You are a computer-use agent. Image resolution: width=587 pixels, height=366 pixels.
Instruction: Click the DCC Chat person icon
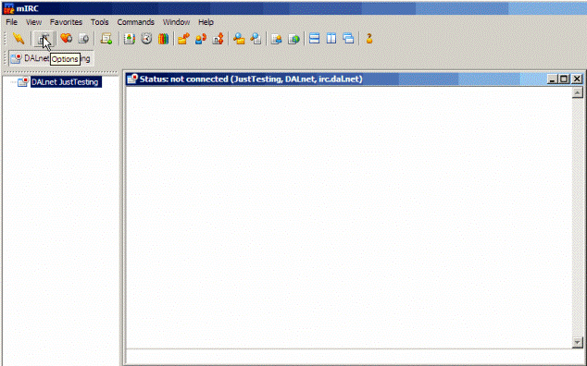[201, 39]
